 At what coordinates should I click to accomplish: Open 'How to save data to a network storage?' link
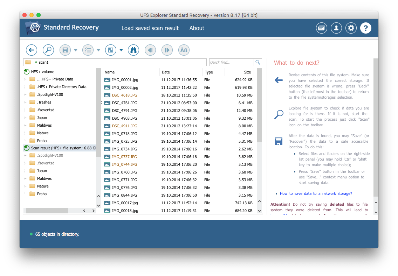click(316, 193)
